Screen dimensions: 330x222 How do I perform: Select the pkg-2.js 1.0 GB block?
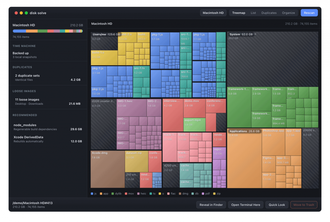click(x=99, y=92)
